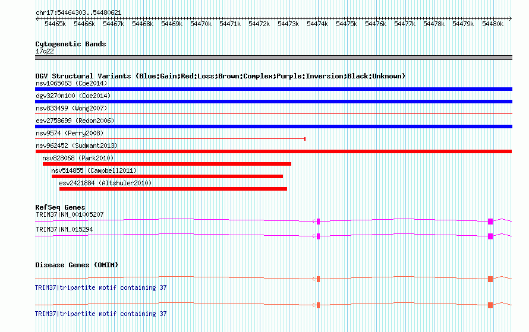This screenshot has width=529, height=332.
Task: Click the 54472k ruler tick label
Action: [x=259, y=24]
